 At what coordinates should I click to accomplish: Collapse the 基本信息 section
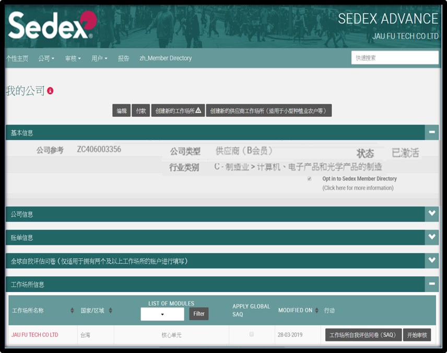pos(432,132)
